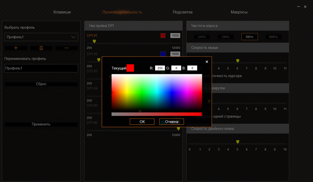Select the DPI #2 label
This screenshot has height=182, width=313.
92,54
